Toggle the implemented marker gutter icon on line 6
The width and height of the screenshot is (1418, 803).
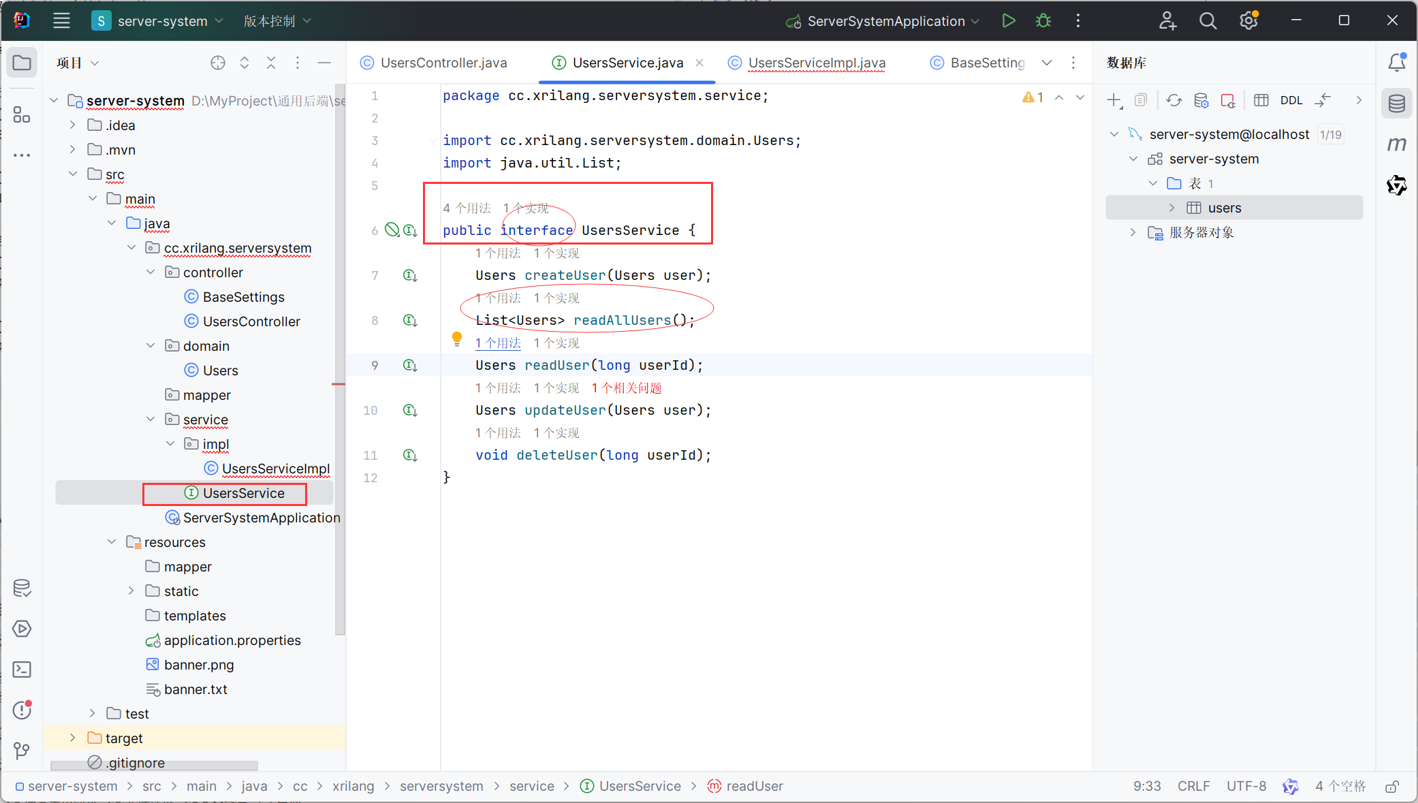(x=409, y=230)
